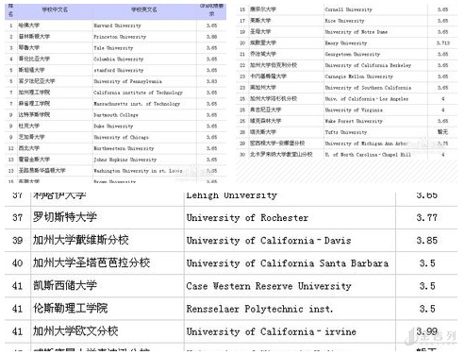The height and width of the screenshot is (355, 465).
Task: Click the 学校中文名 column header
Action: [x=55, y=9]
